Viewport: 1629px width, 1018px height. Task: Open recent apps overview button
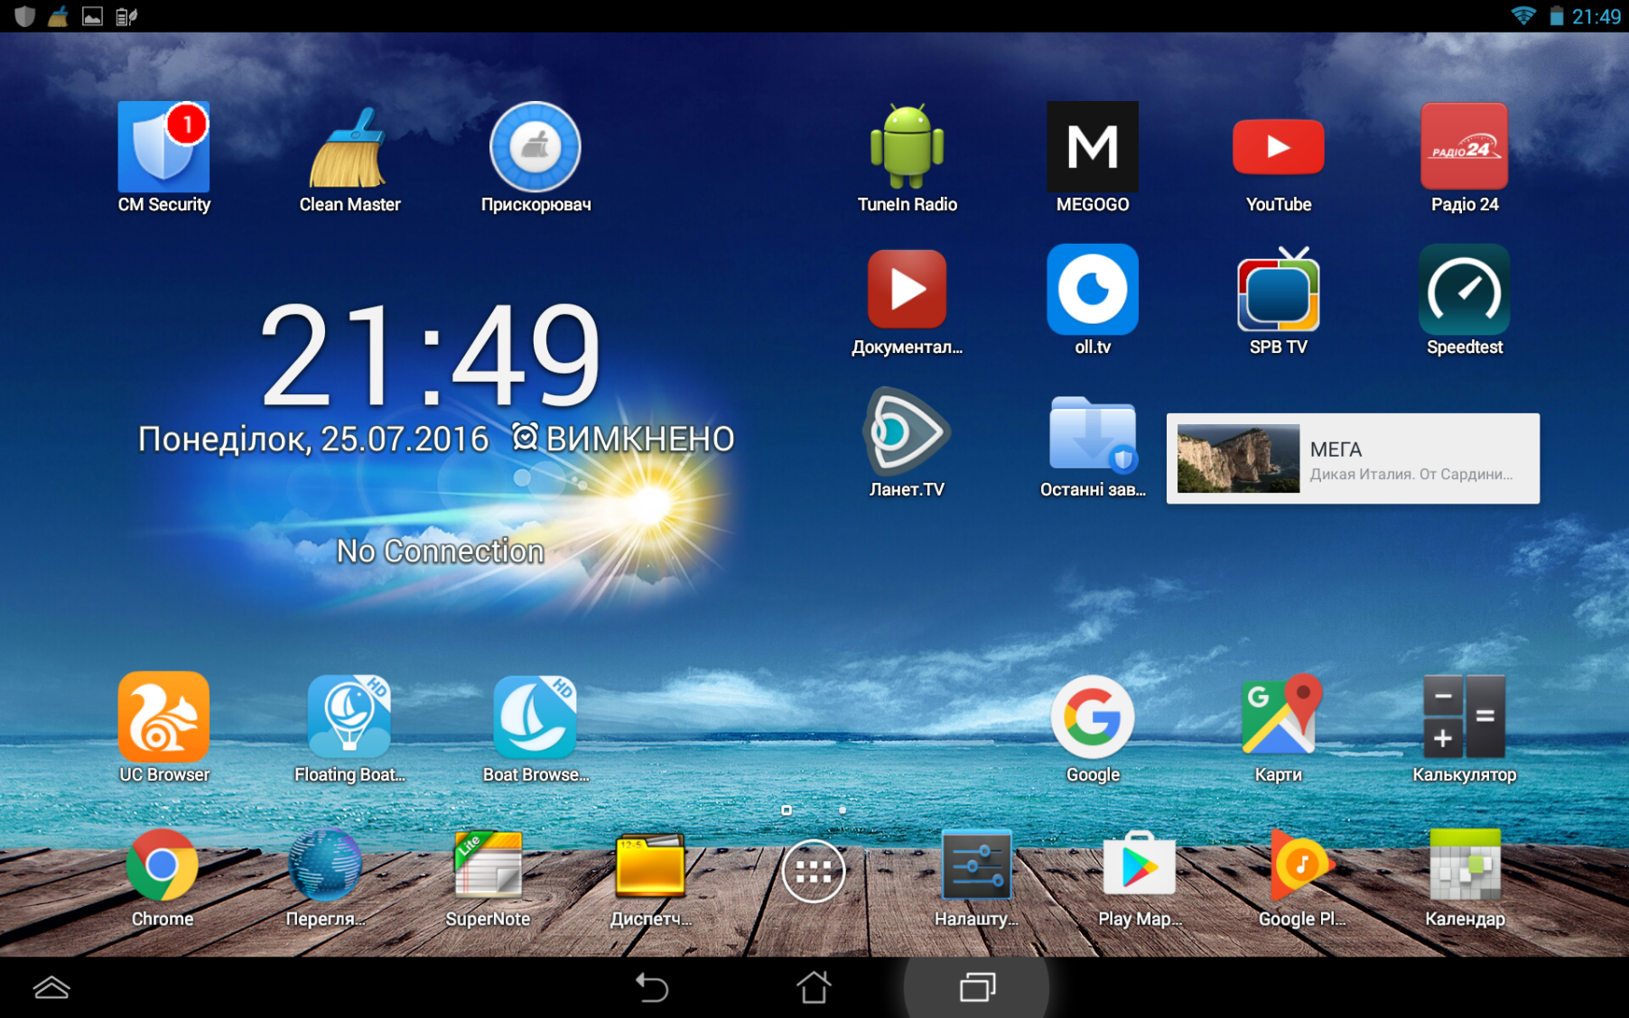pyautogui.click(x=977, y=987)
